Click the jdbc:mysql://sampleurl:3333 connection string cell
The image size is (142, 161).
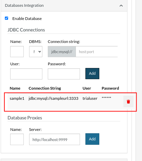[54, 98]
